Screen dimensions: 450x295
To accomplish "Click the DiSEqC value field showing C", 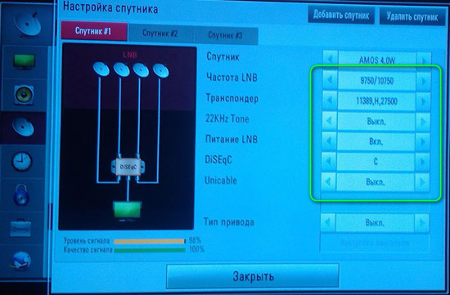I will pyautogui.click(x=376, y=162).
